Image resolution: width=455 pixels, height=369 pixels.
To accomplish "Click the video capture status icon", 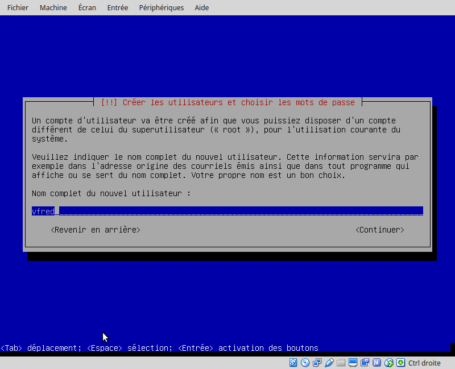I will (365, 363).
